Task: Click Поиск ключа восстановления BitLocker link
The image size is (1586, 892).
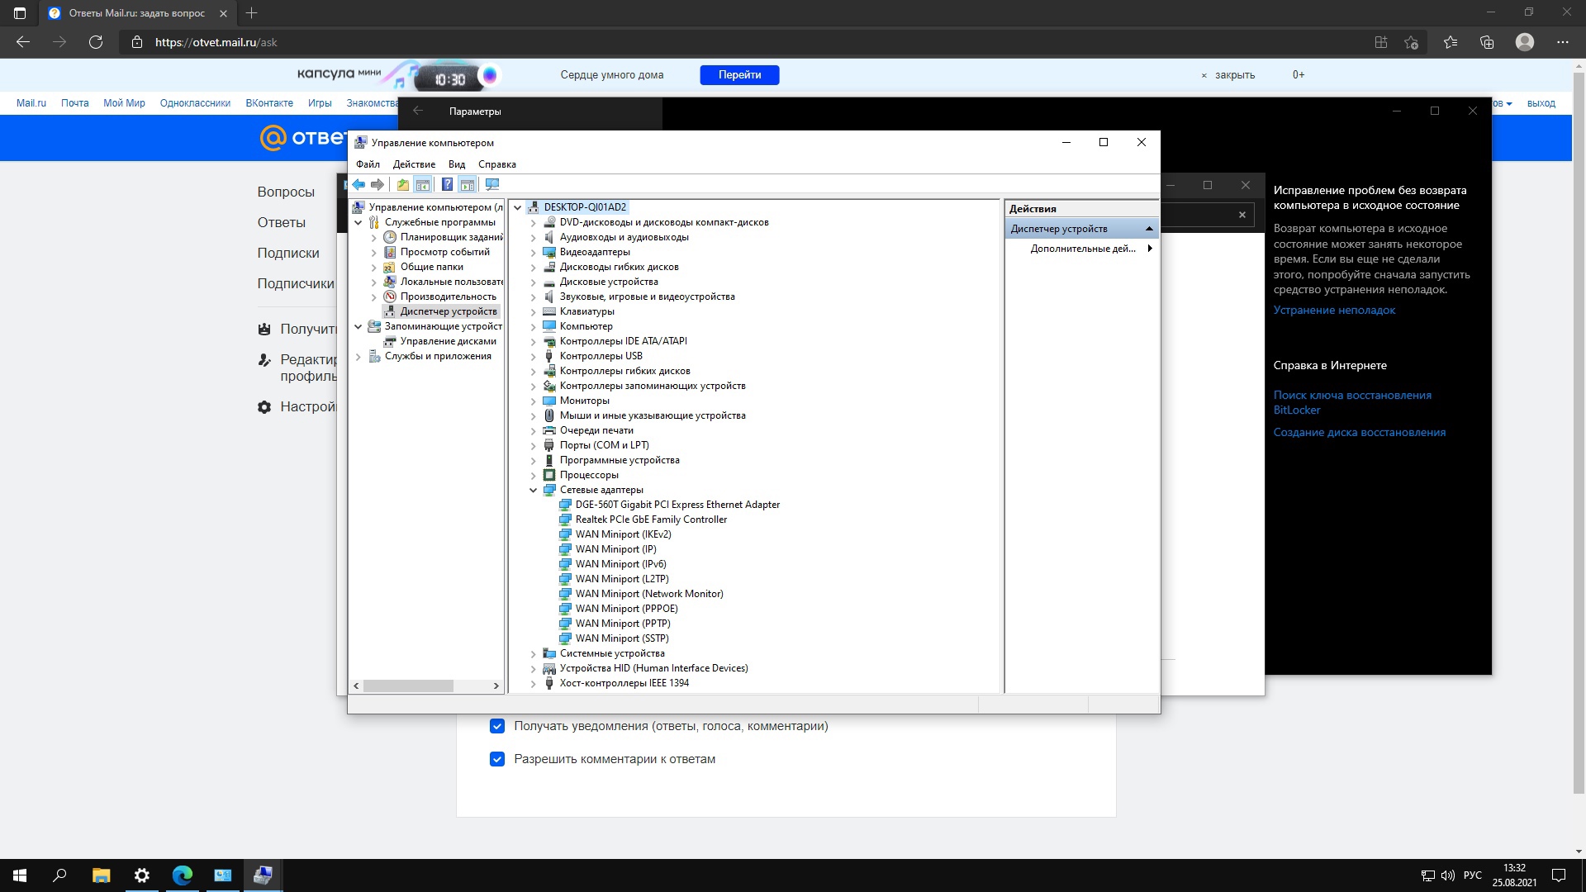Action: pyautogui.click(x=1352, y=402)
